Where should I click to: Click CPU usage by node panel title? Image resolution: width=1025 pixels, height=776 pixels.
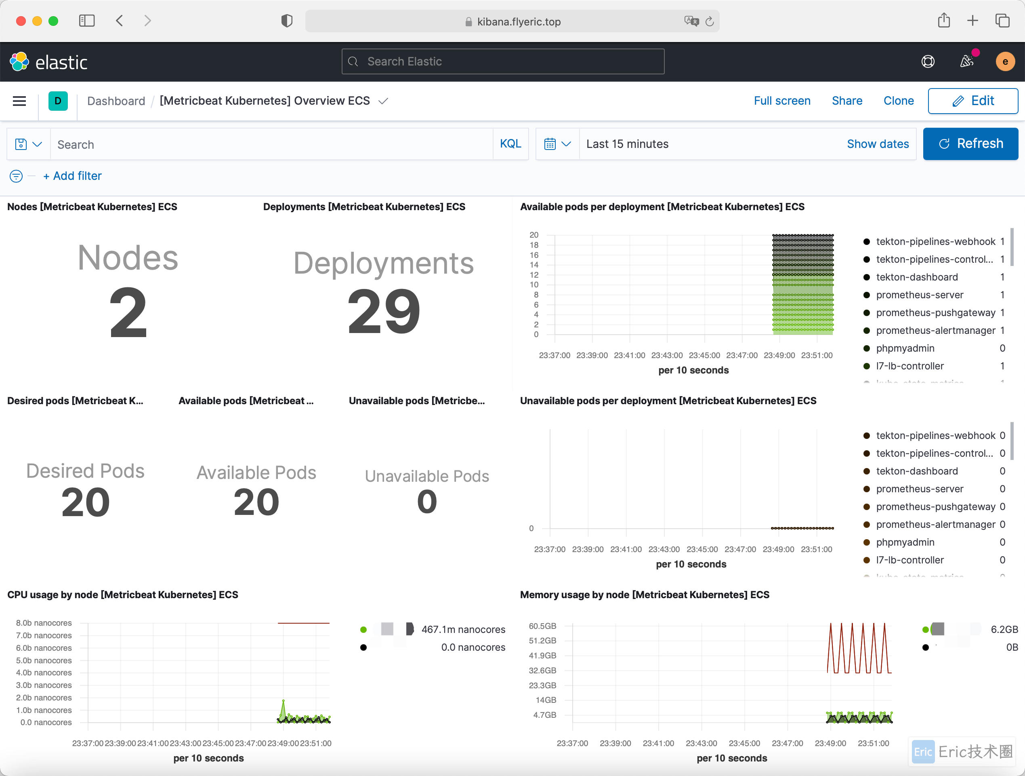click(123, 595)
